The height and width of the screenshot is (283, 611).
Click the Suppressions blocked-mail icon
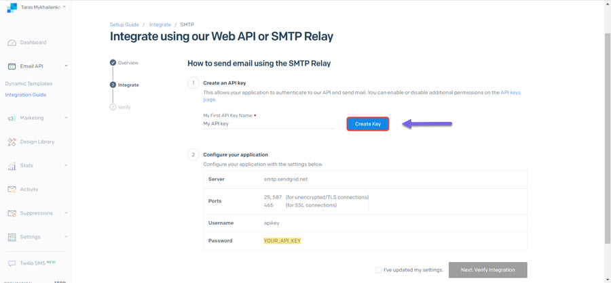[x=12, y=213]
